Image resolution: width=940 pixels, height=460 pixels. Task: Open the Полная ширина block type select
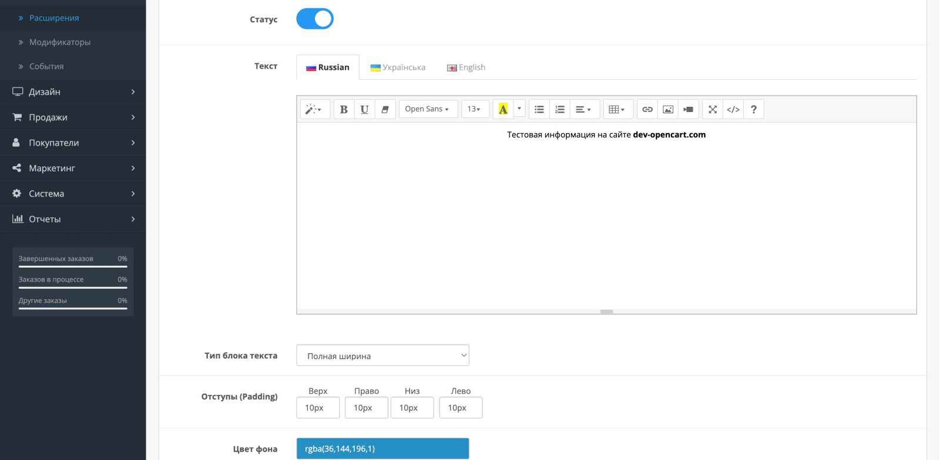click(382, 356)
